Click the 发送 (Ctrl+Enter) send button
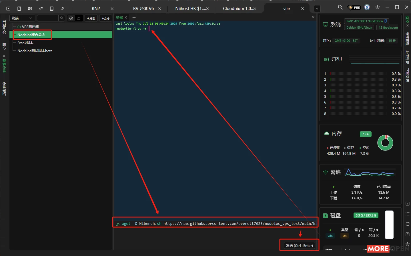411x256 pixels. (x=299, y=245)
